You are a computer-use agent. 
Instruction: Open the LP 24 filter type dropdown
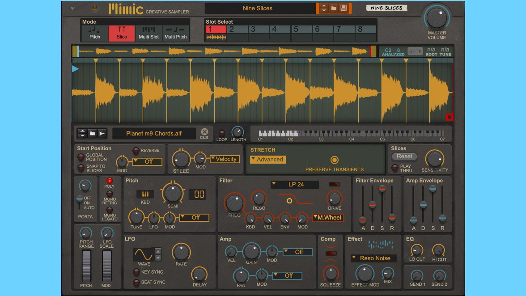pyautogui.click(x=295, y=185)
